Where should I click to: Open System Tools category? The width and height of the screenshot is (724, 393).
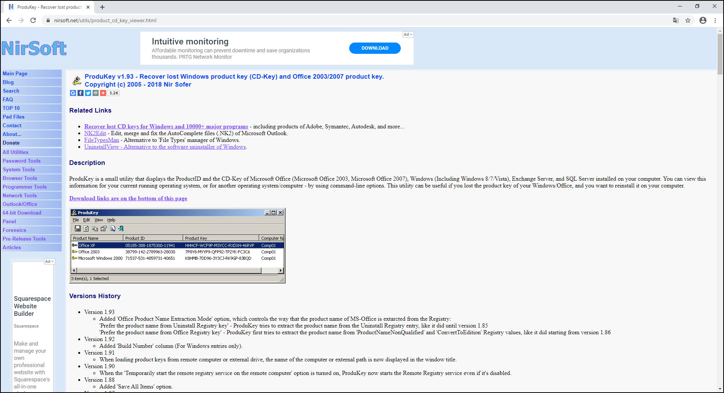click(31, 169)
